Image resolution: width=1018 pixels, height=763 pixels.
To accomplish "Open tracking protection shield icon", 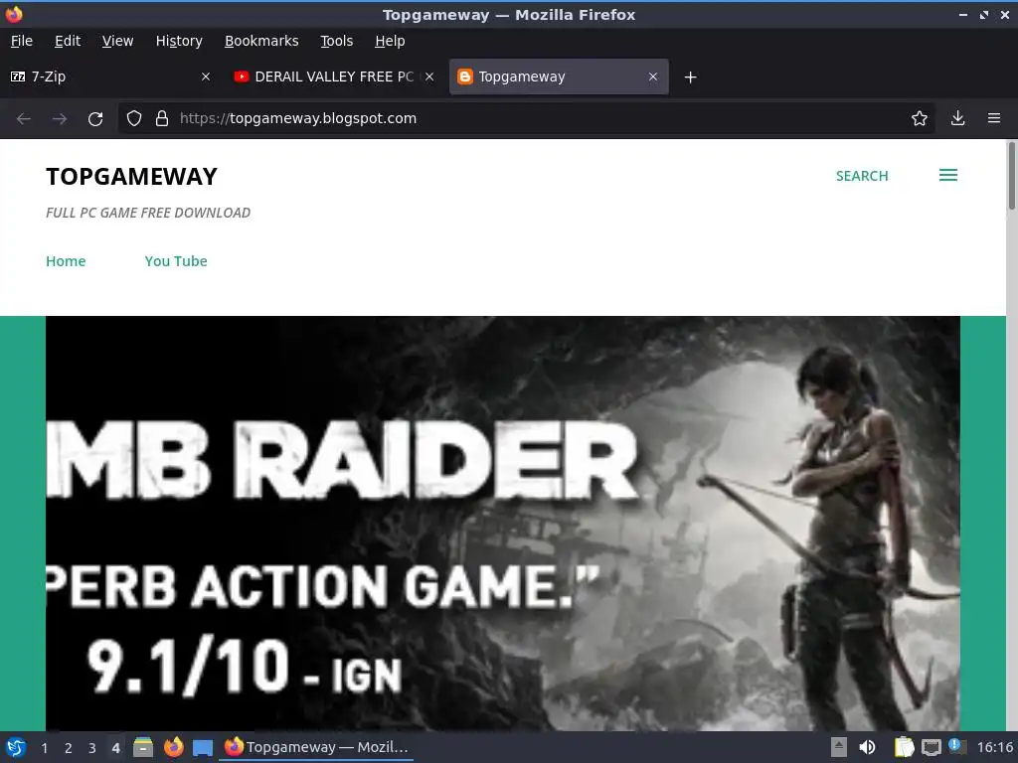I will [134, 119].
